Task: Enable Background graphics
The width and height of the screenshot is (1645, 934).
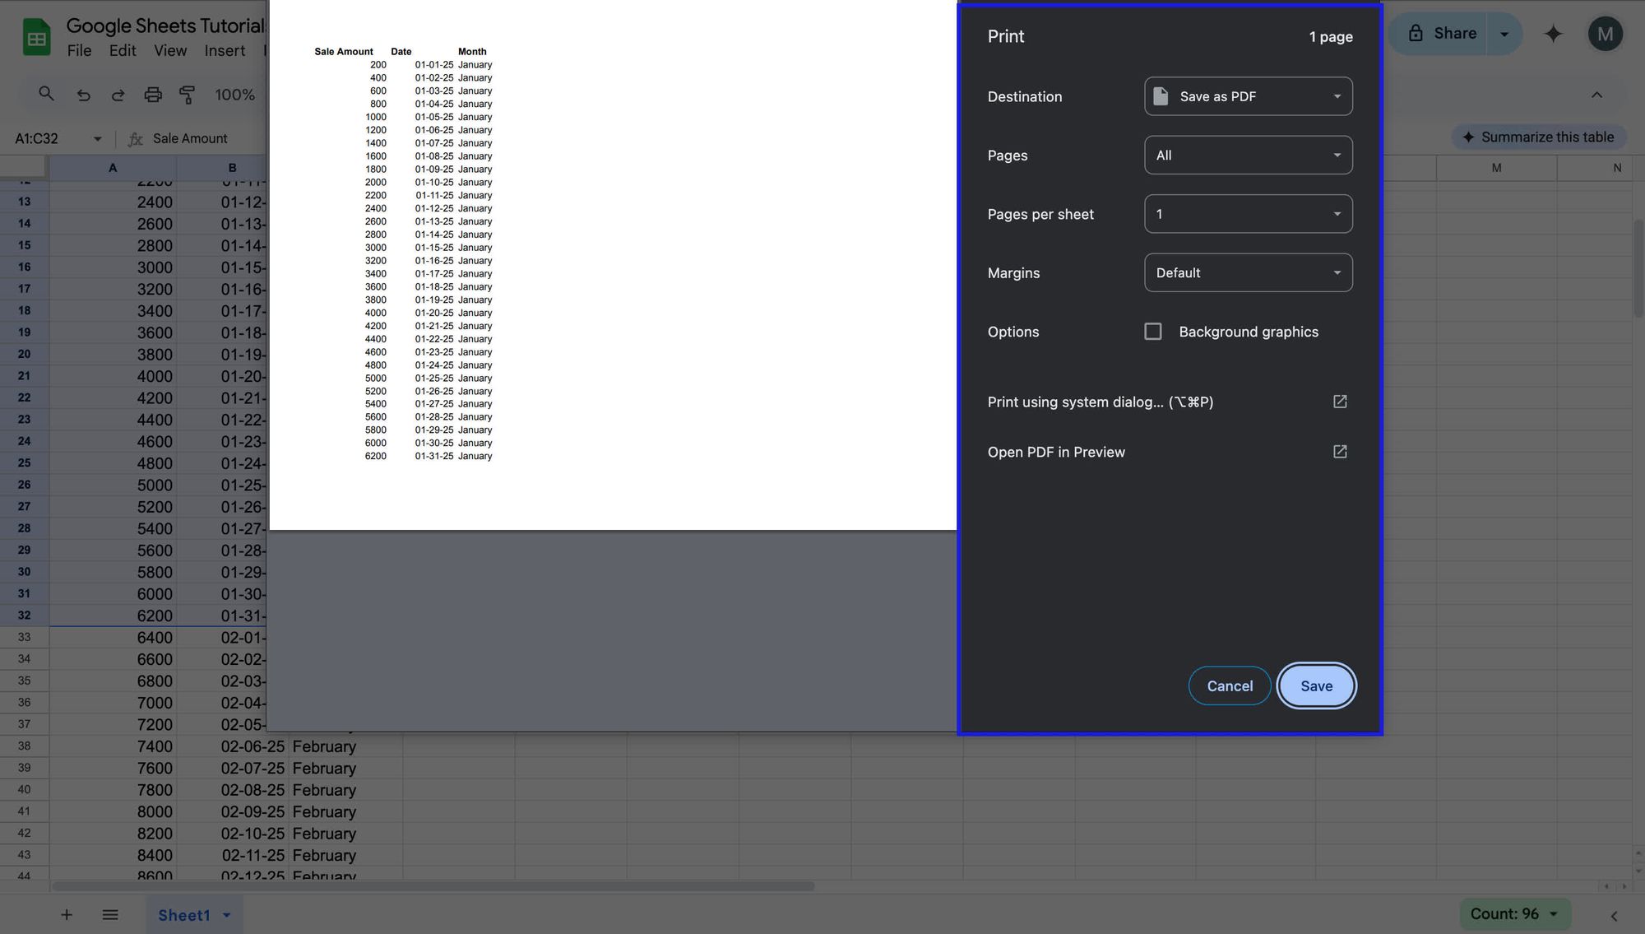Action: [1152, 331]
